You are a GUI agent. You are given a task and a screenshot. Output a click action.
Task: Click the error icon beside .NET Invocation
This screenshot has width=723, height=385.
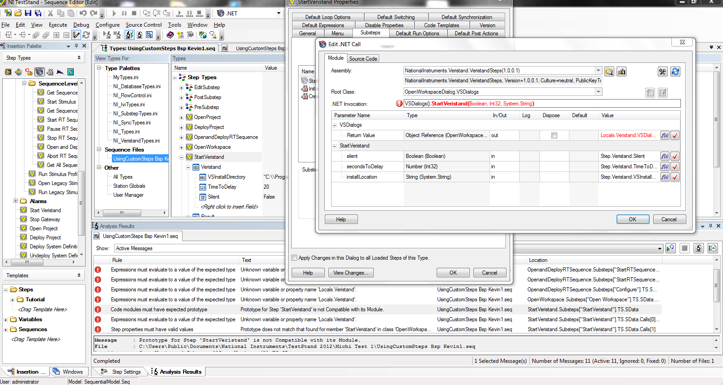coord(399,104)
